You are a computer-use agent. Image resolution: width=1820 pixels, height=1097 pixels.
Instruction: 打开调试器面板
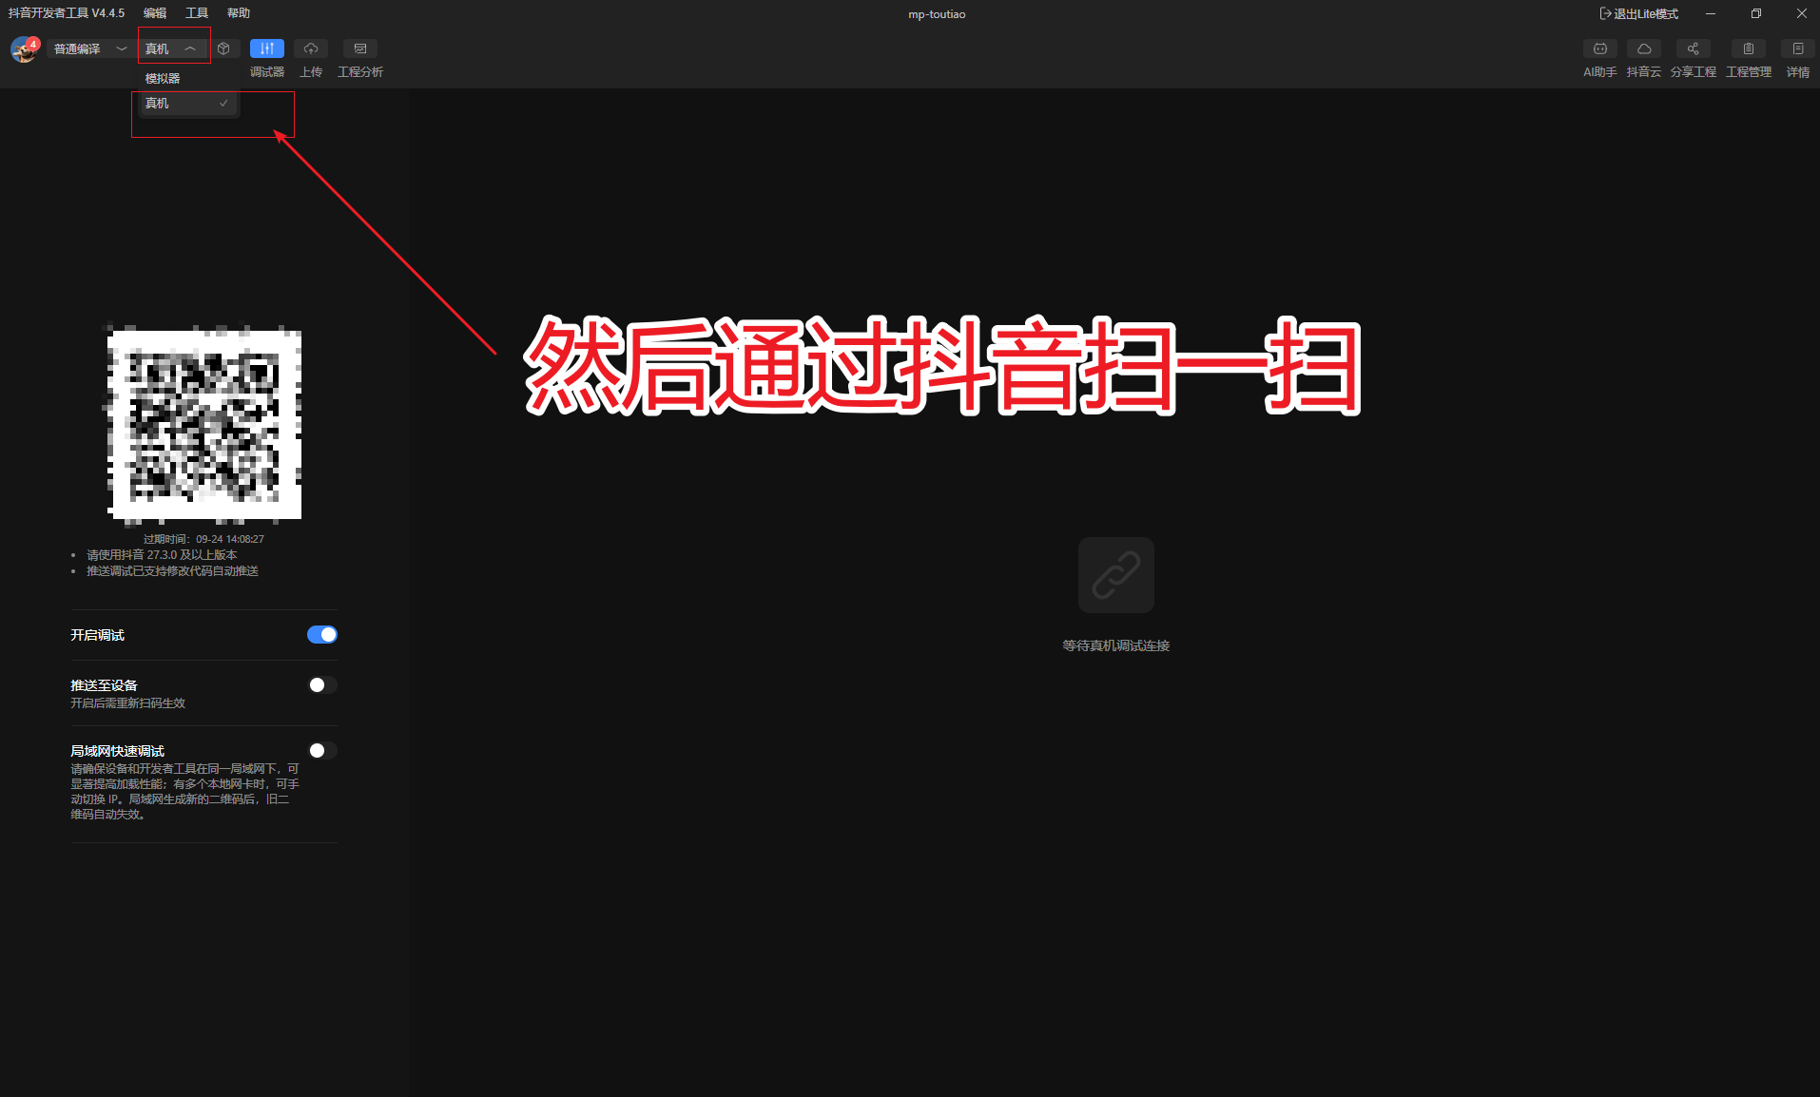(266, 57)
